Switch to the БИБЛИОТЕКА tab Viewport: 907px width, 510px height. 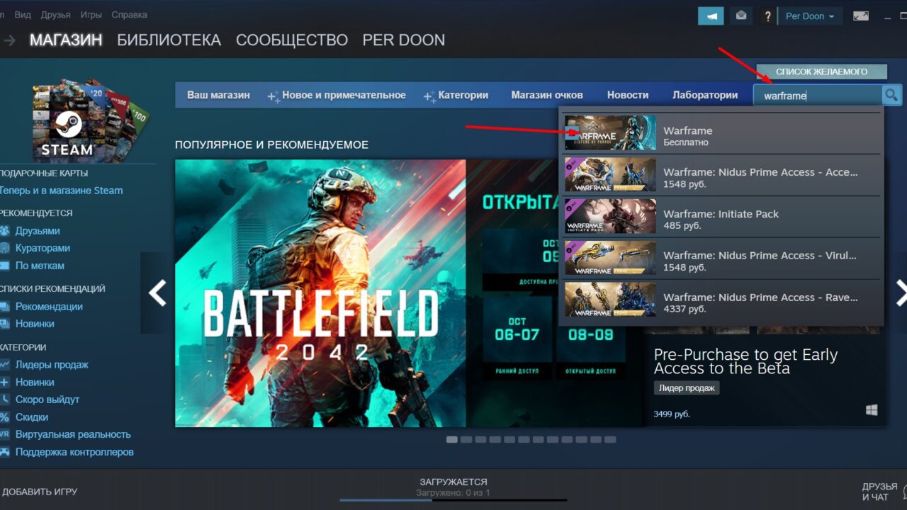coord(169,40)
